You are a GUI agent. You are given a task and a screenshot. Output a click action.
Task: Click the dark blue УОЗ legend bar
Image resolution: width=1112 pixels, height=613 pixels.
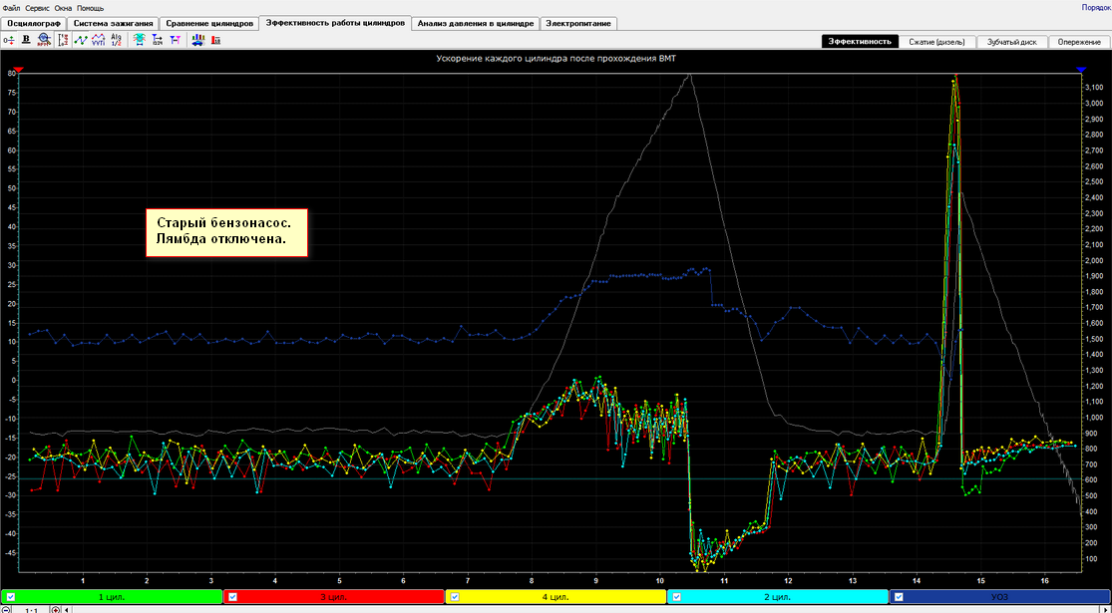[1000, 597]
